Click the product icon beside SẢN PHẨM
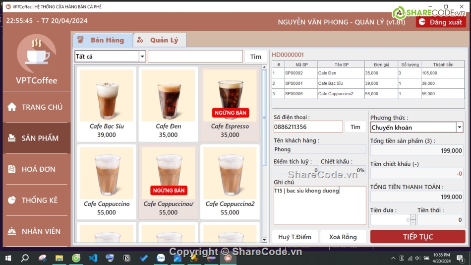Viewport: 471px width, 265px height. 12,138
